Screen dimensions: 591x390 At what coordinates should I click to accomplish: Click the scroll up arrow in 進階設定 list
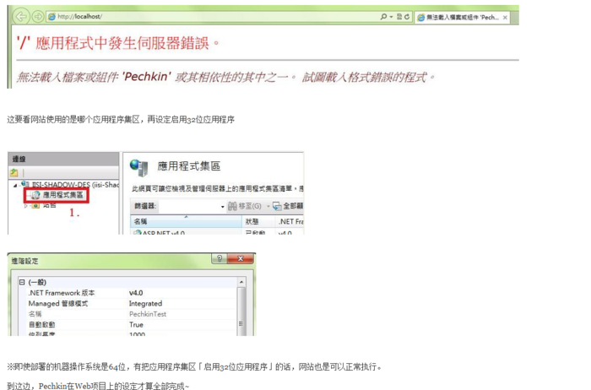241,282
